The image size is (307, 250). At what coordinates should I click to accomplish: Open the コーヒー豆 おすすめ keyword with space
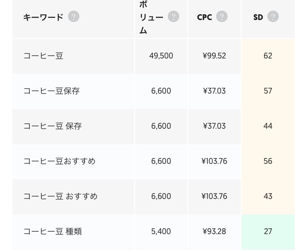click(x=61, y=196)
